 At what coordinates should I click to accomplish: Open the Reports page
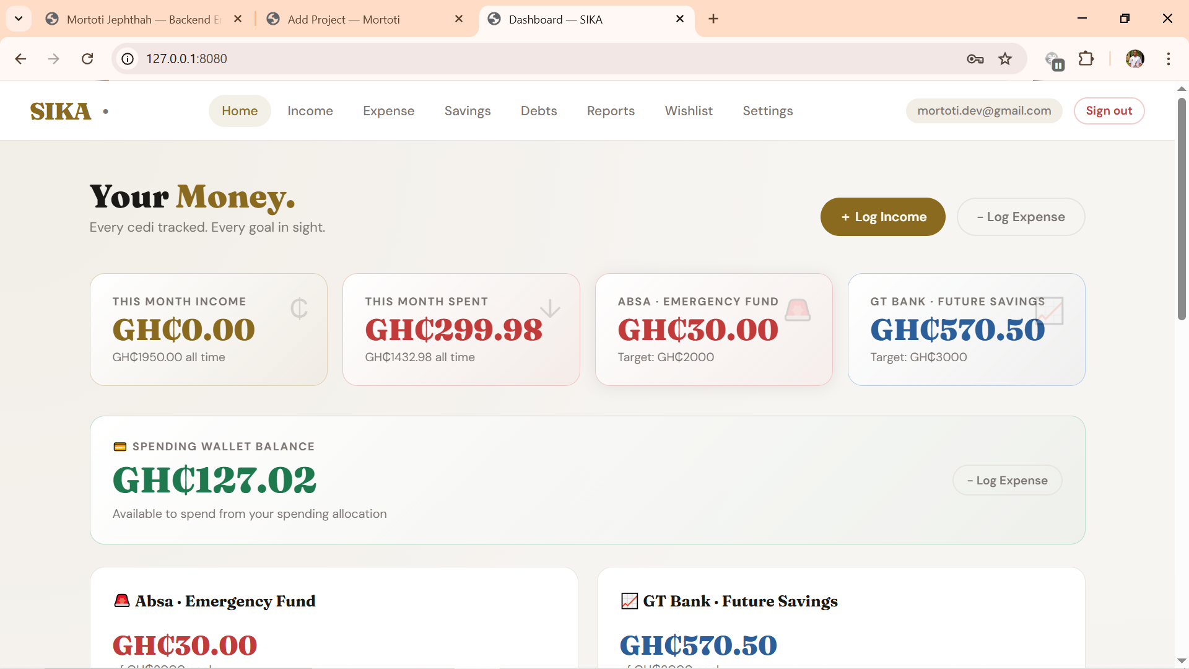point(611,111)
